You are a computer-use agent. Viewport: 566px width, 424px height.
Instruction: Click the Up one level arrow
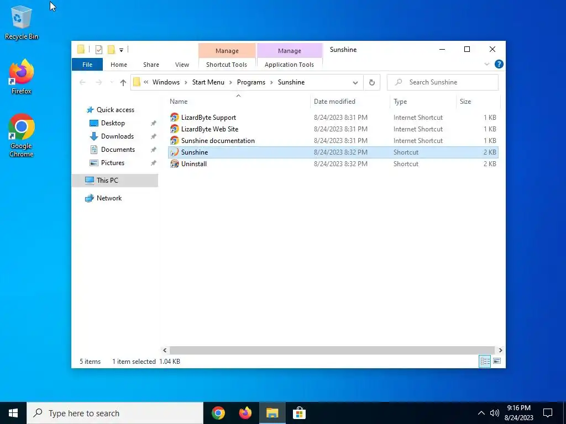(123, 83)
